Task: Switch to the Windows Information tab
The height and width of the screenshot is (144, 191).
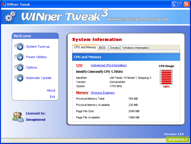Action: pyautogui.click(x=135, y=48)
